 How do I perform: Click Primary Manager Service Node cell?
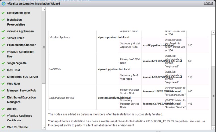click(130, 91)
